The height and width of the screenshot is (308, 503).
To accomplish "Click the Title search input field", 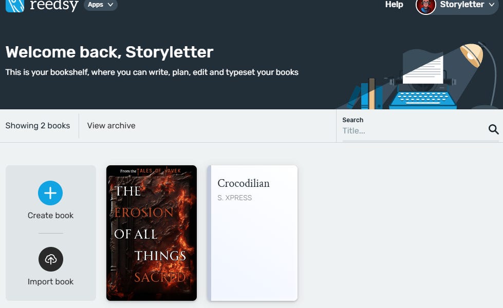I will click(x=411, y=130).
